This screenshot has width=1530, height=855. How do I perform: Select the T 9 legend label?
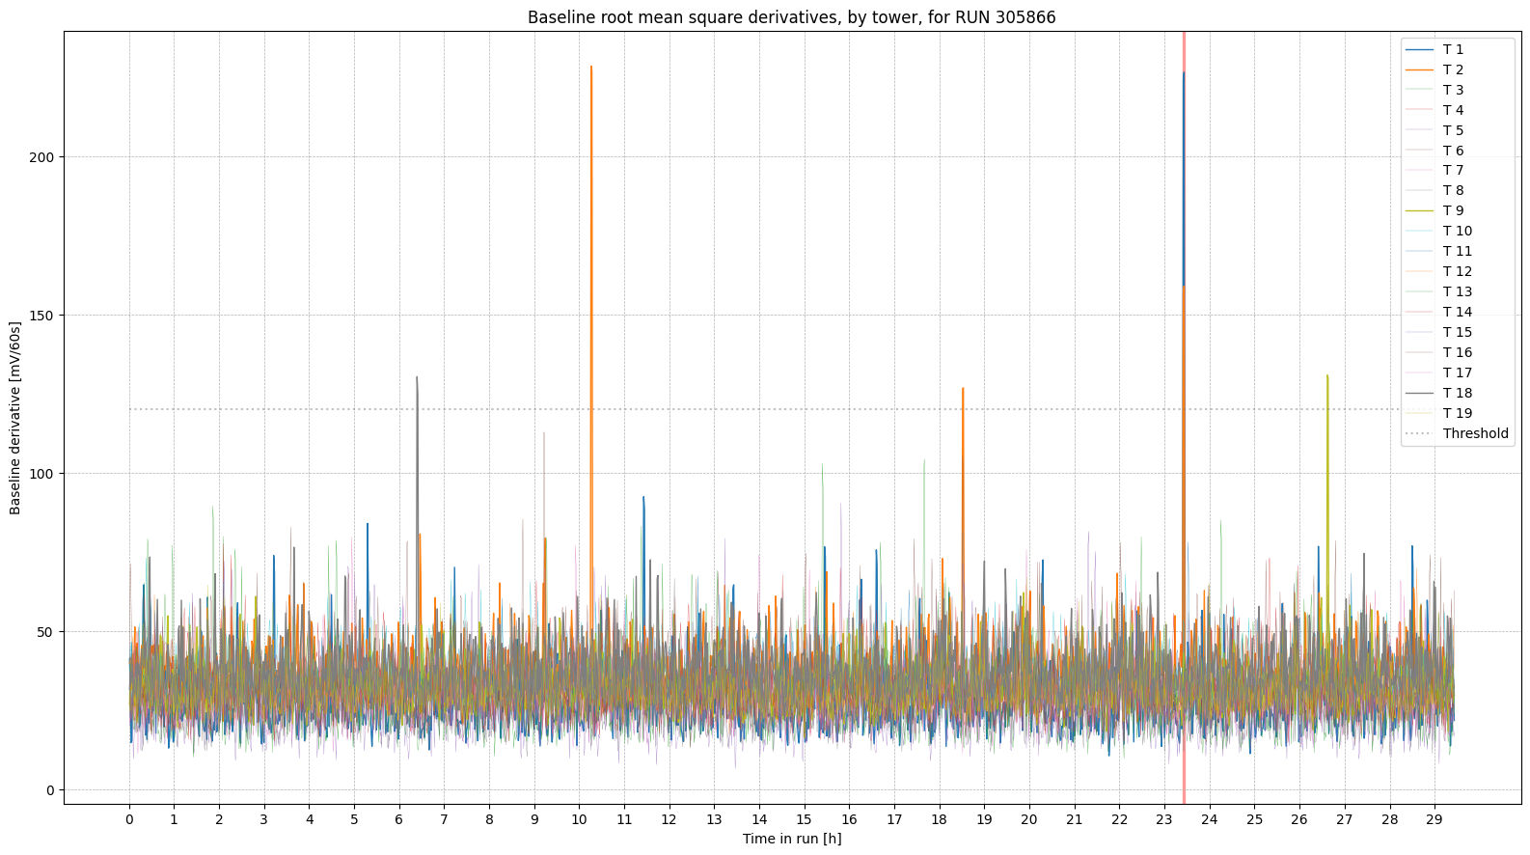(x=1453, y=210)
